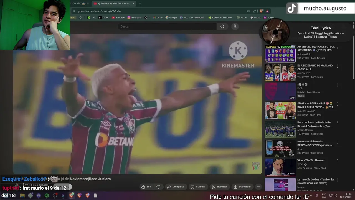Open options menu for ADIVINA EL EQUIPO video
The image size is (355, 200).
coord(338,47)
